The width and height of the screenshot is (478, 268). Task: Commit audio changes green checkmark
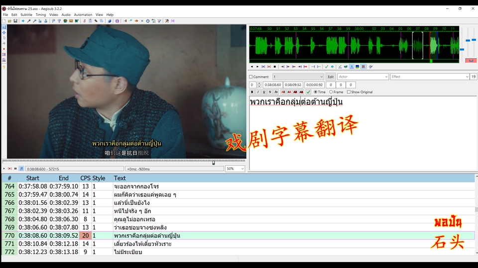point(327,67)
